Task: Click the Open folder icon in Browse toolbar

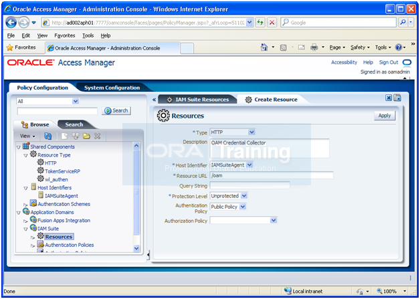Action: click(86, 136)
